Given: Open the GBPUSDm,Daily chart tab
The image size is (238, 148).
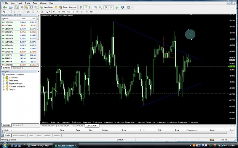Looking at the screenshot, I should (48, 126).
